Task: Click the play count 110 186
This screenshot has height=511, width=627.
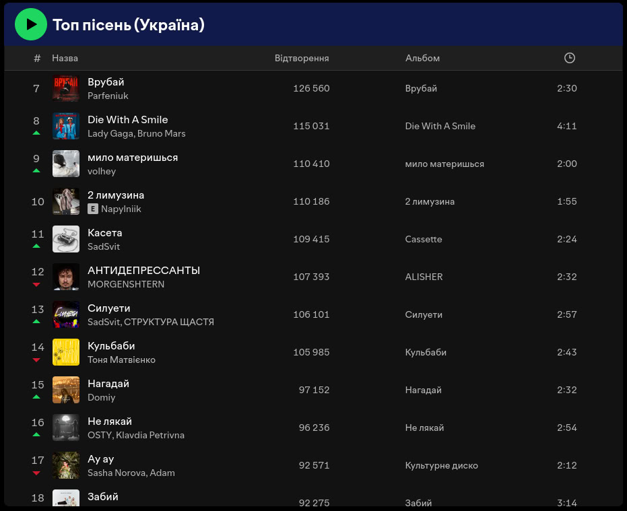Action: pos(311,201)
